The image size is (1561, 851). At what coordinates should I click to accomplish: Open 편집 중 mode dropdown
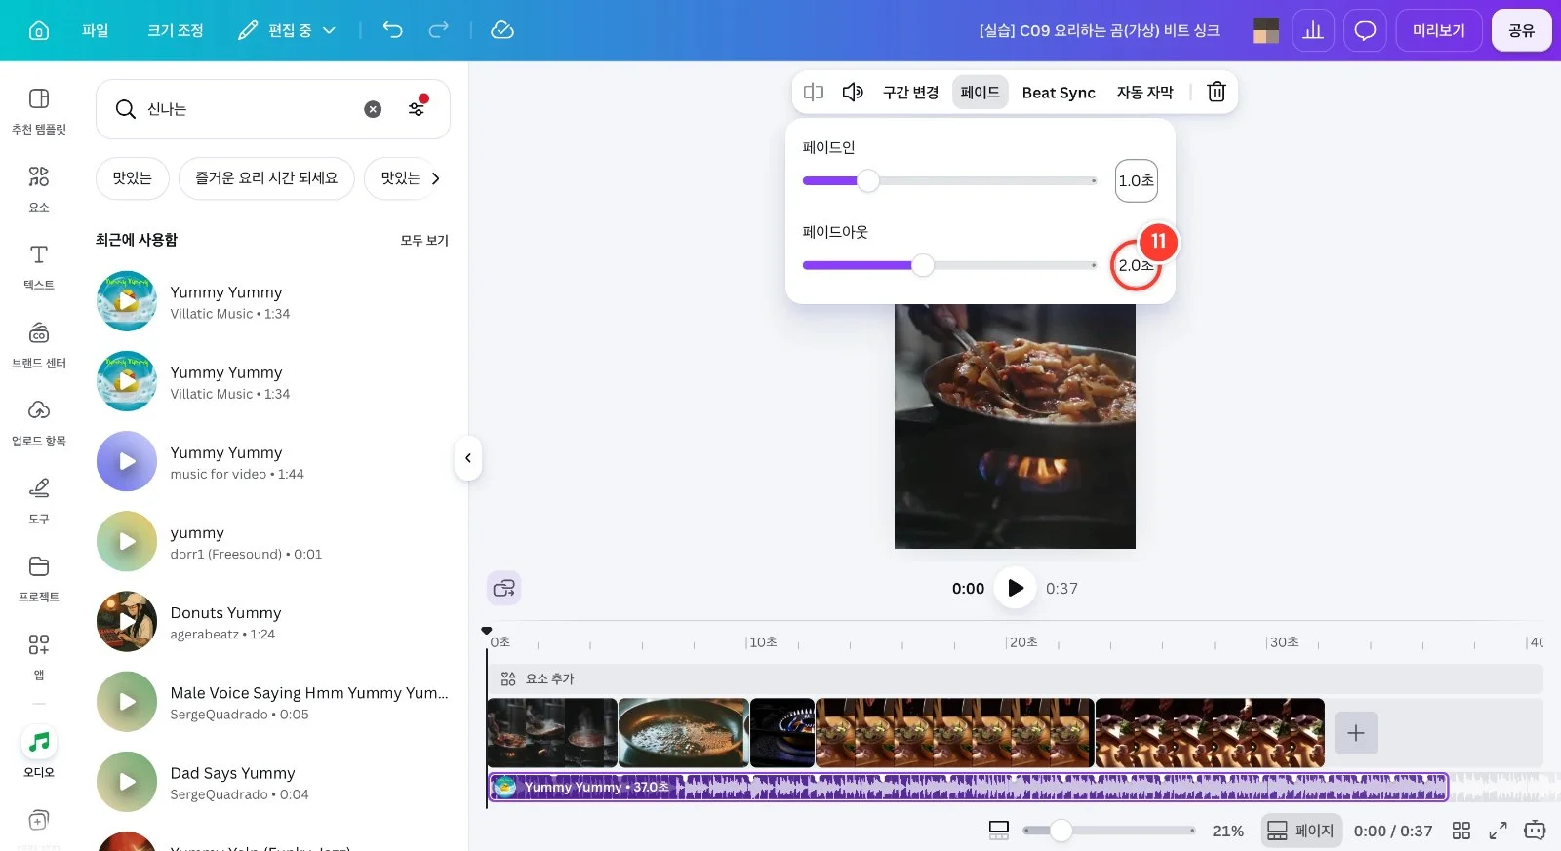(287, 30)
